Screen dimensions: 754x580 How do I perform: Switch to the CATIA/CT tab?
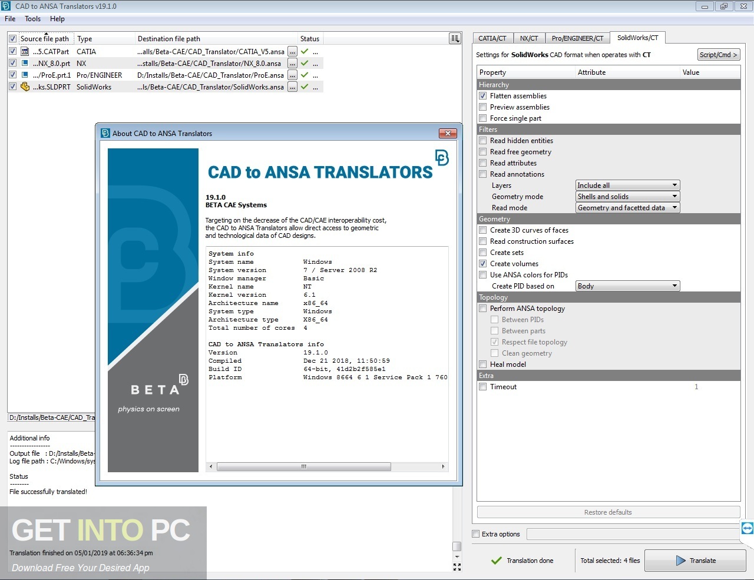[x=492, y=38]
